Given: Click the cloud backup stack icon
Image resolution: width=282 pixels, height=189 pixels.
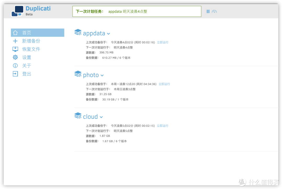Looking at the screenshot, I should [78, 116].
